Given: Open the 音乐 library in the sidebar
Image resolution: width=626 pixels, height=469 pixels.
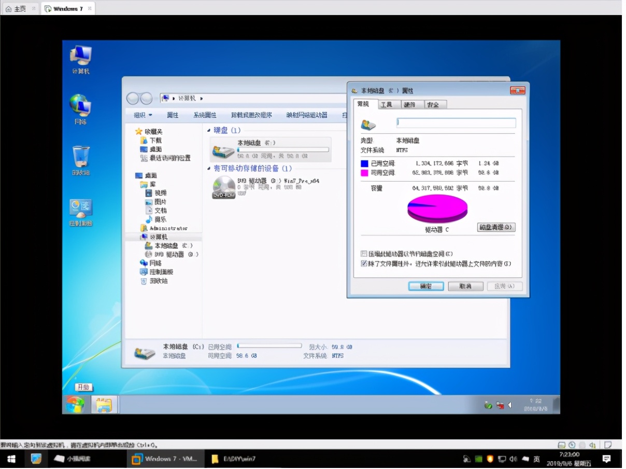Looking at the screenshot, I should (159, 218).
